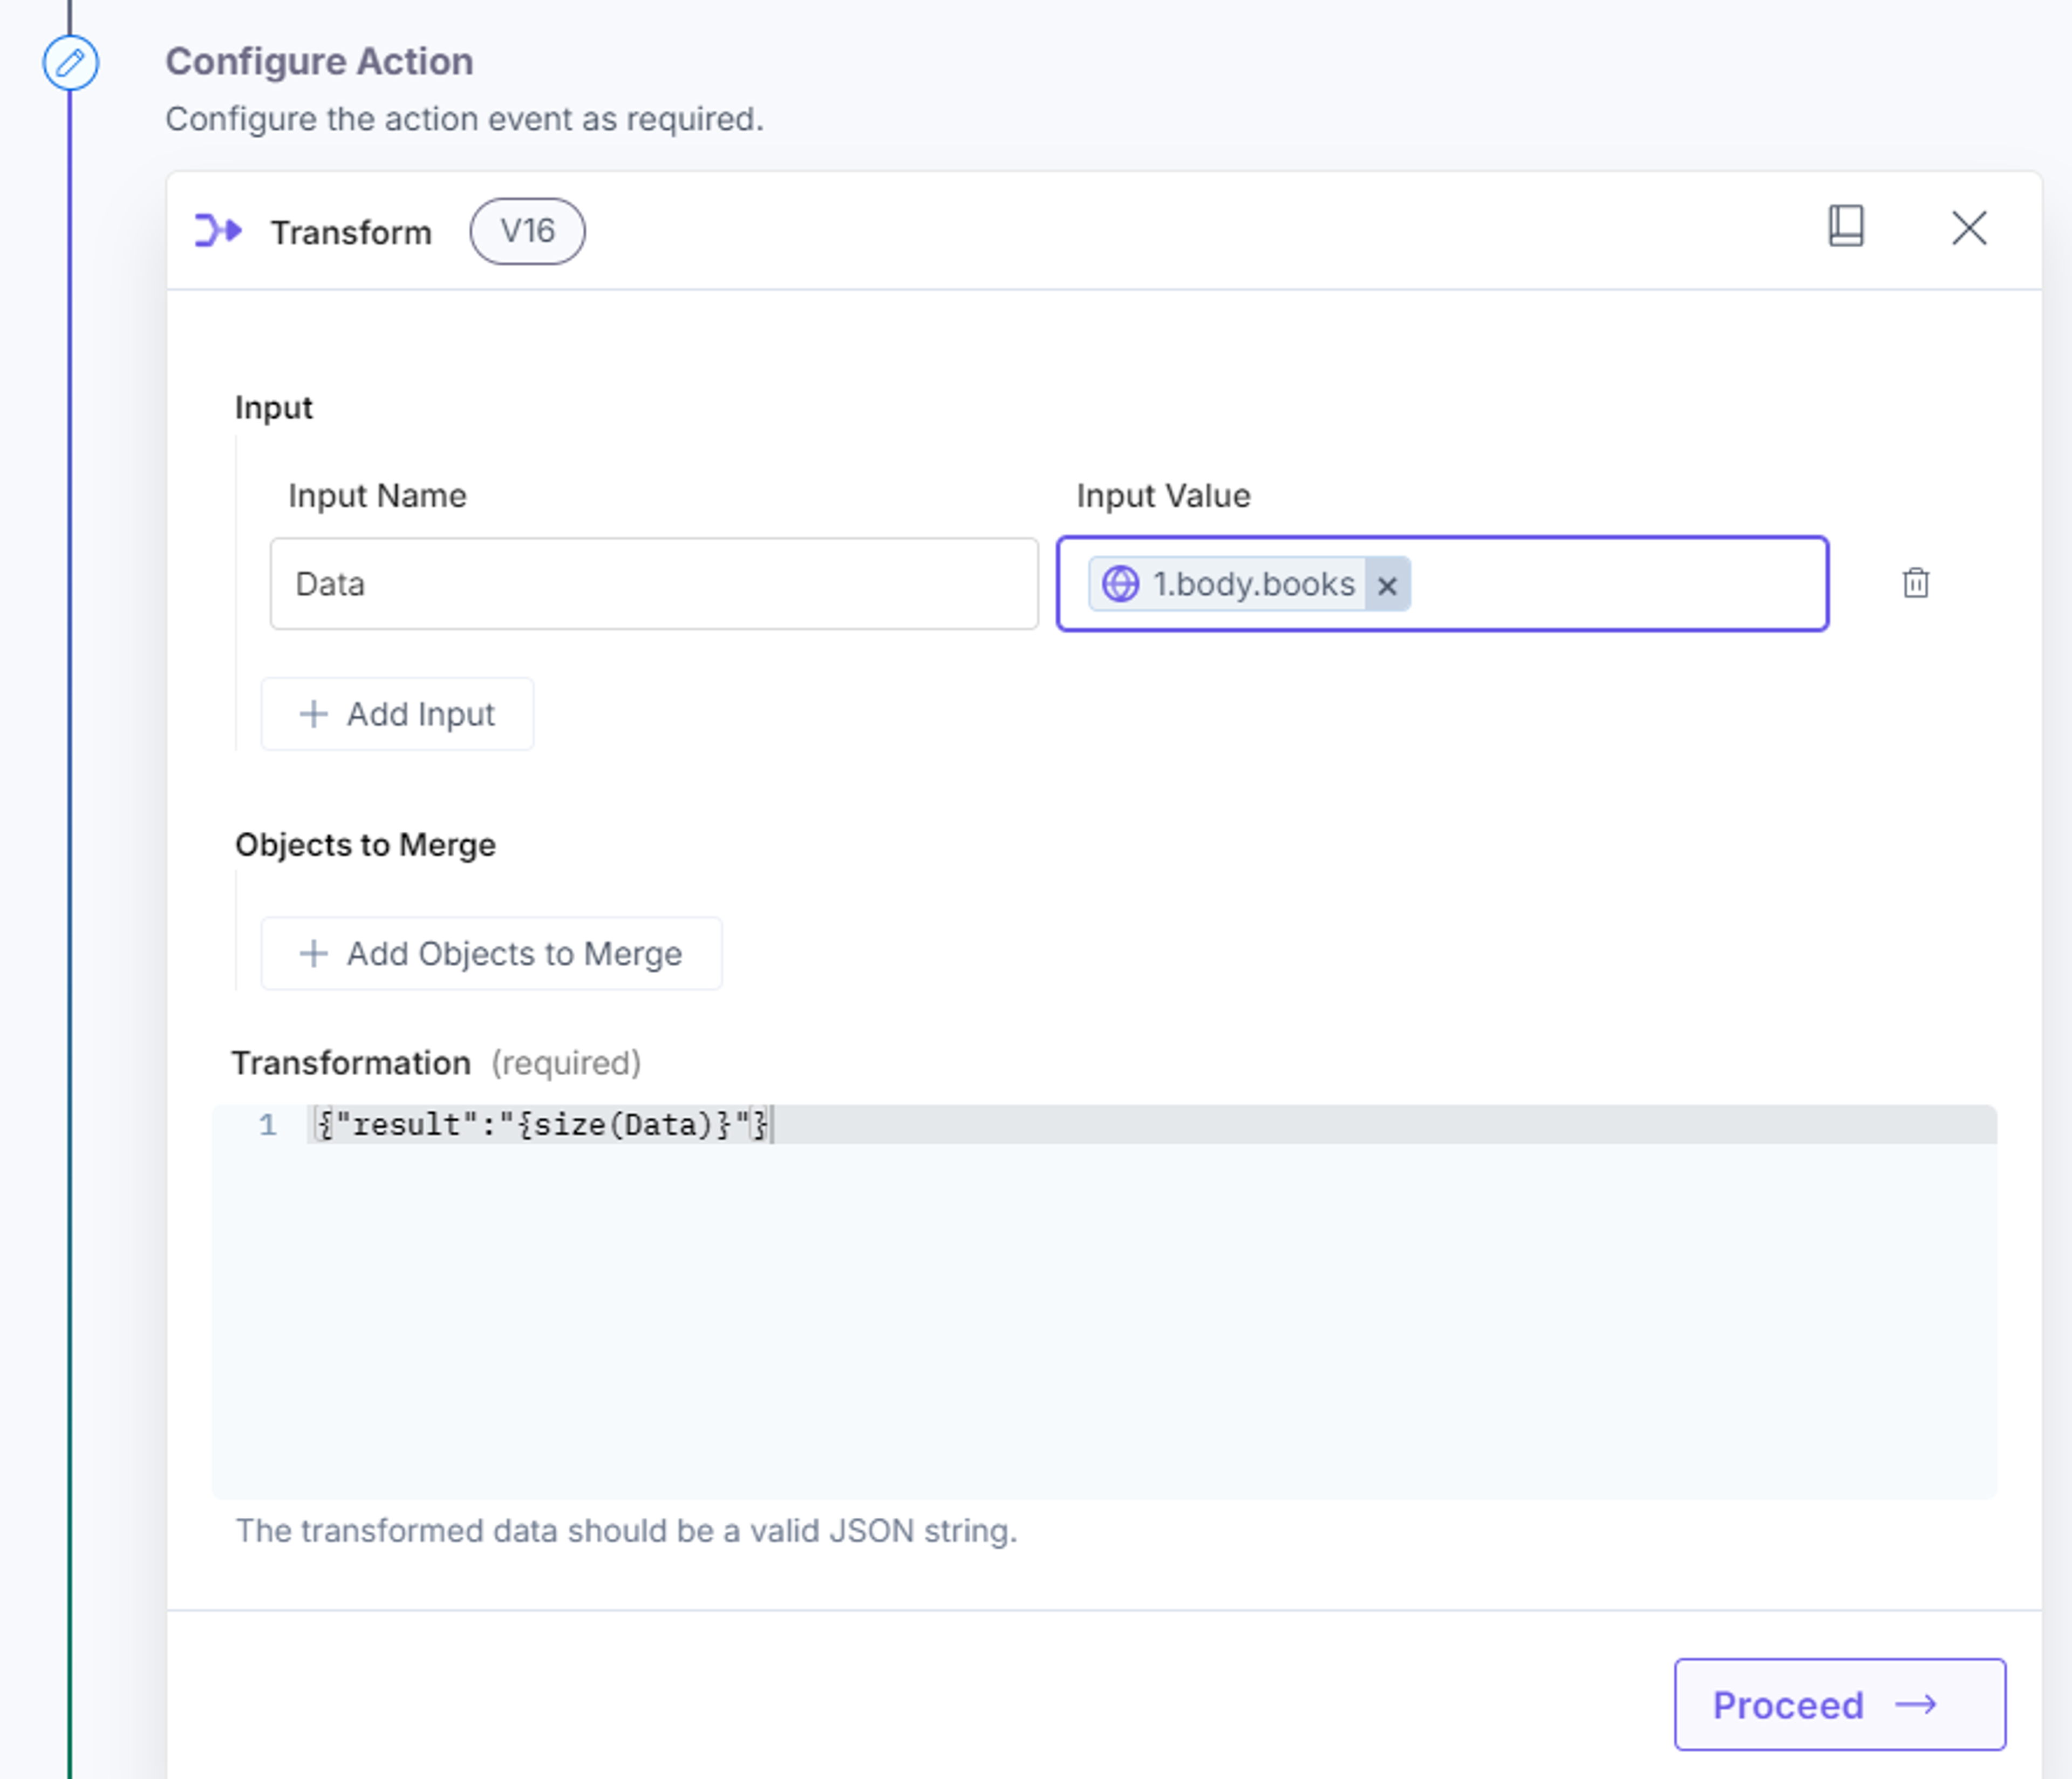Click line number 1 in code gutter

(x=268, y=1125)
